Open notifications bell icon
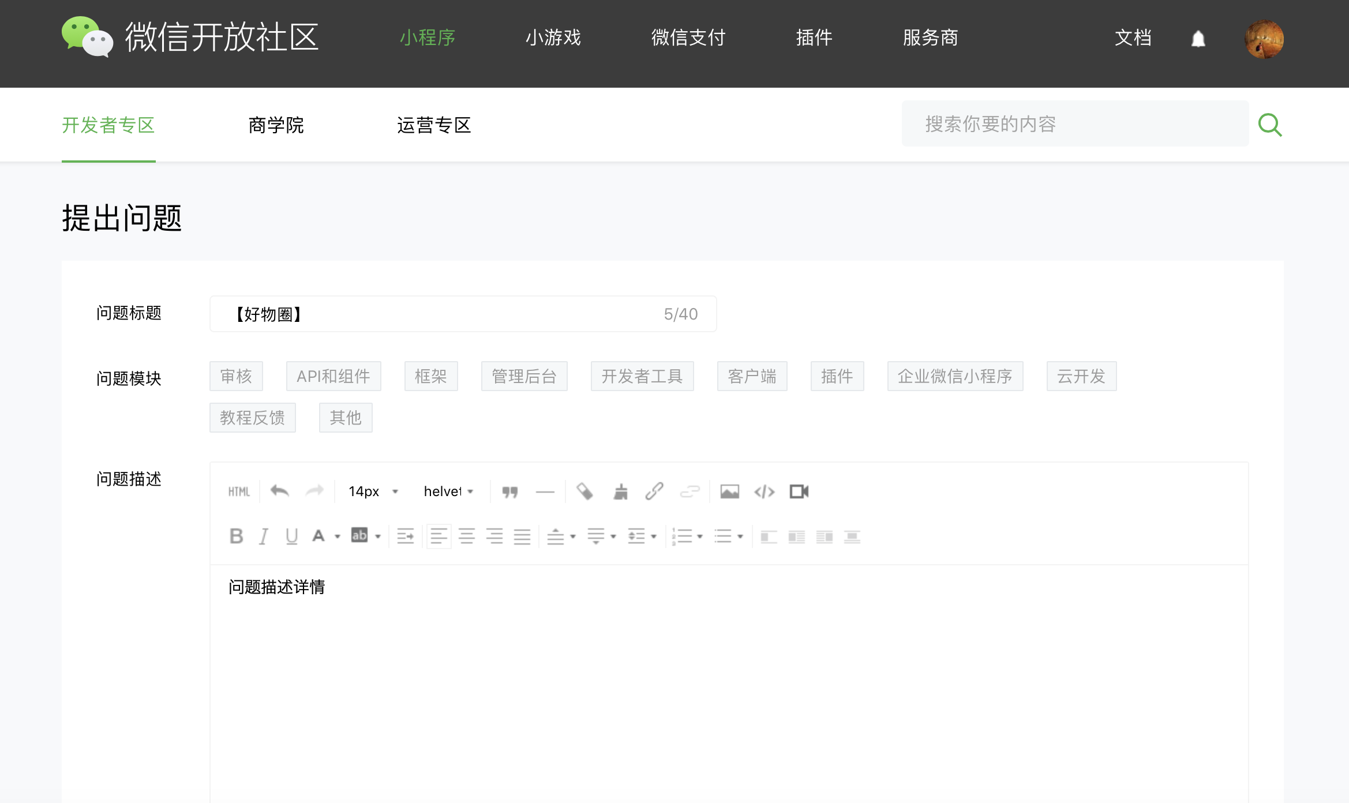This screenshot has height=803, width=1349. 1198,39
